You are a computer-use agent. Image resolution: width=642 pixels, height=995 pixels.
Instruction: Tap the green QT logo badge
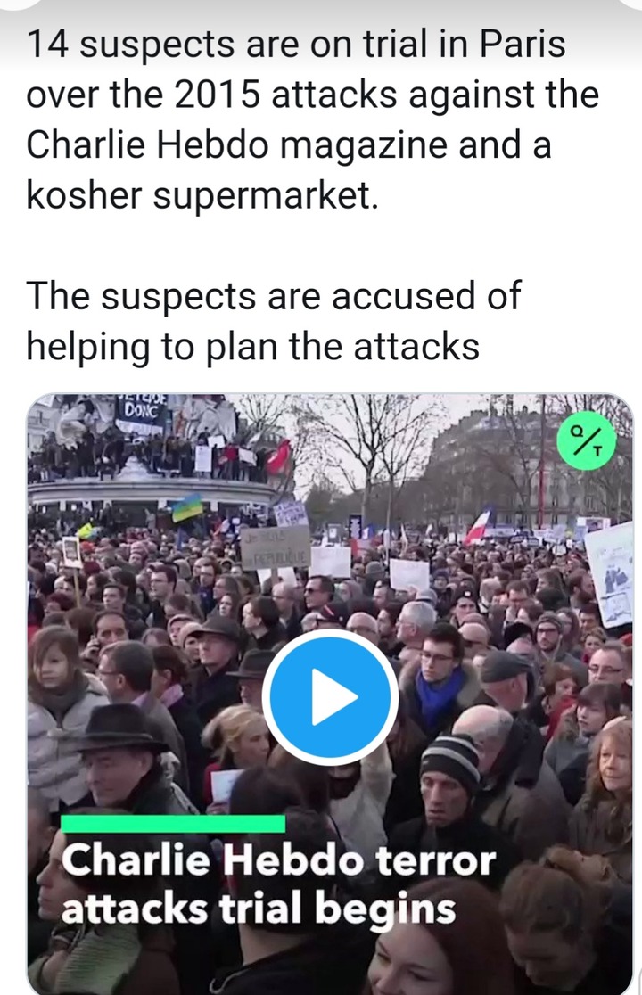[586, 440]
